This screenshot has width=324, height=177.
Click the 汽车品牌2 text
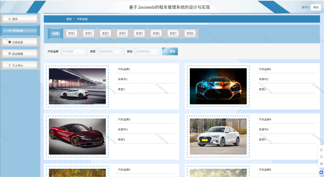[x=265, y=69]
